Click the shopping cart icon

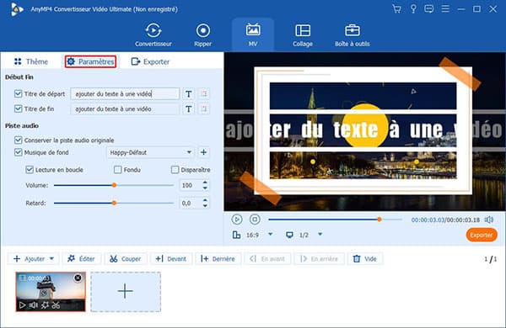click(396, 9)
